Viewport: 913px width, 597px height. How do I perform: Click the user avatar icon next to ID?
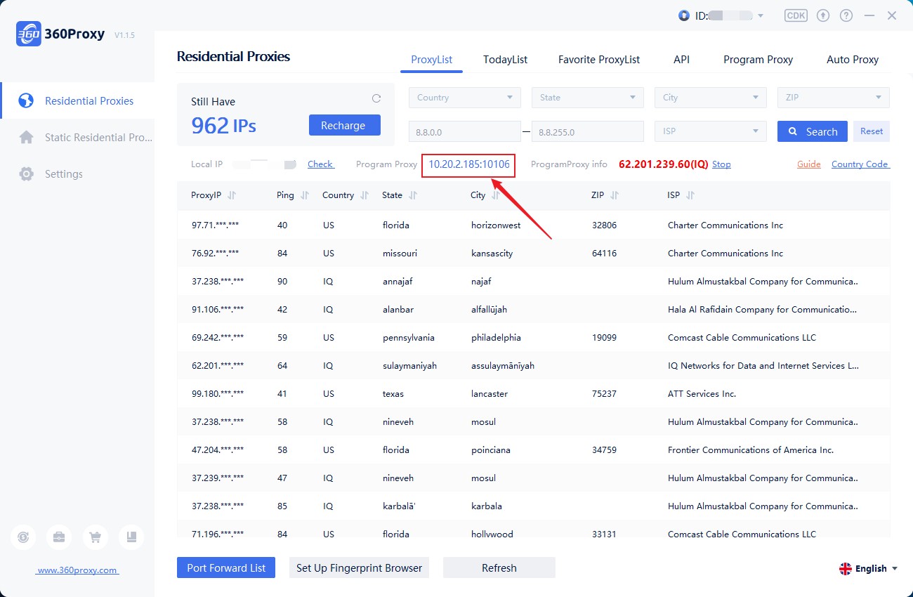684,15
